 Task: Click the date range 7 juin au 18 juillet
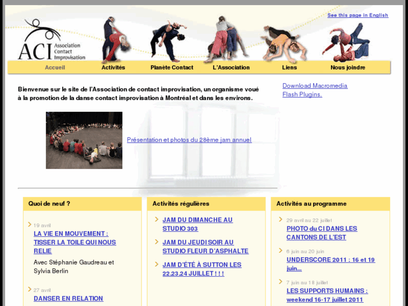click(x=307, y=282)
